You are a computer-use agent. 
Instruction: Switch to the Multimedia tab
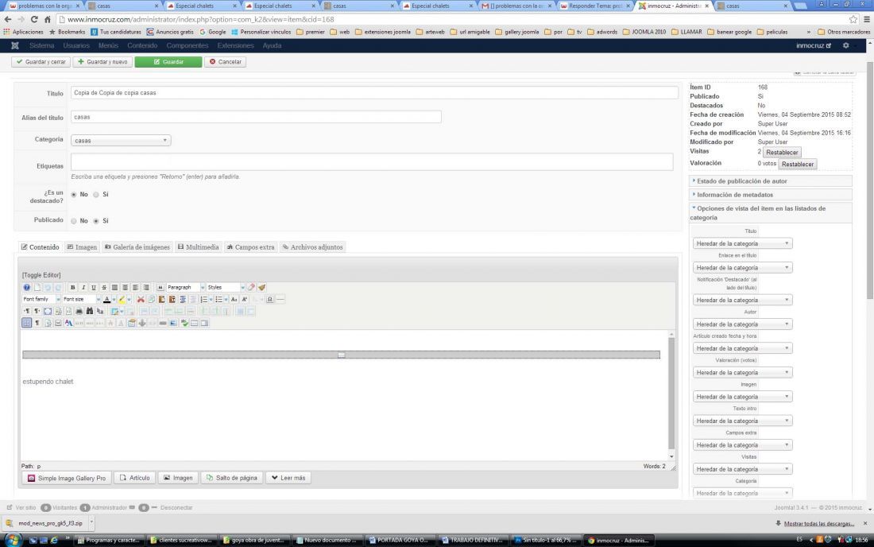[199, 247]
